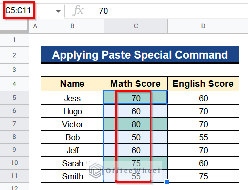Click the formula bar value 70
Viewport: 248px width, 190px height.
coord(103,11)
